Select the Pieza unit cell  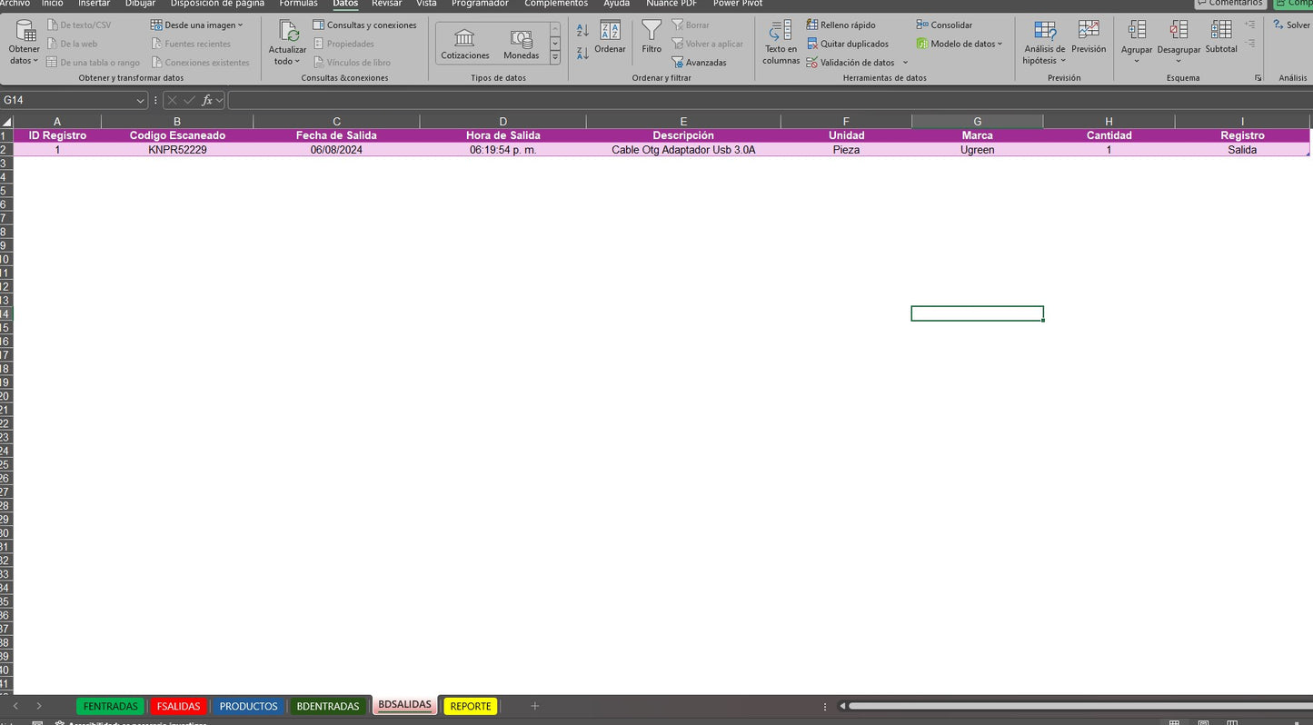coord(846,150)
